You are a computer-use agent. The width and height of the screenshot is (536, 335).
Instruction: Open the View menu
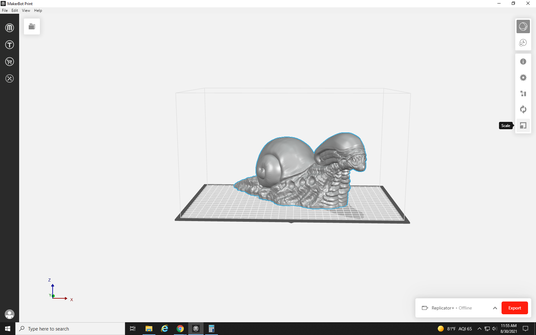pyautogui.click(x=26, y=11)
